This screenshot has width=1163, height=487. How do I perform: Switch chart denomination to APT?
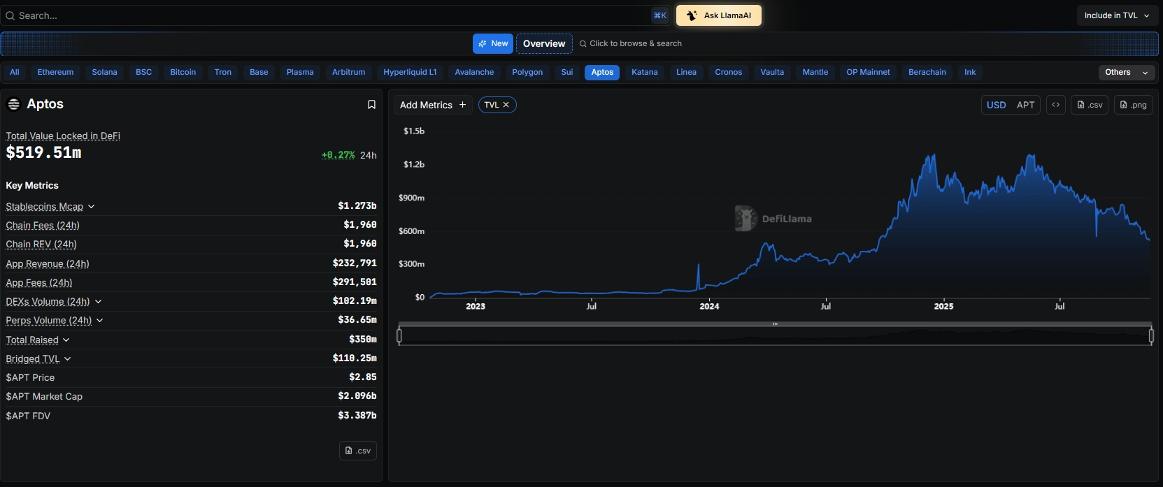point(1025,105)
